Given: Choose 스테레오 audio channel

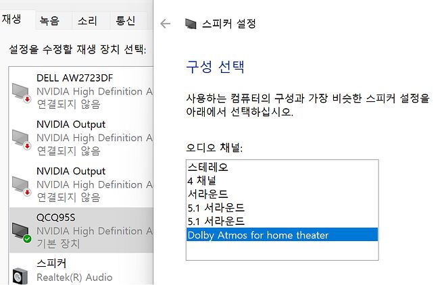Looking at the screenshot, I should (282, 167).
